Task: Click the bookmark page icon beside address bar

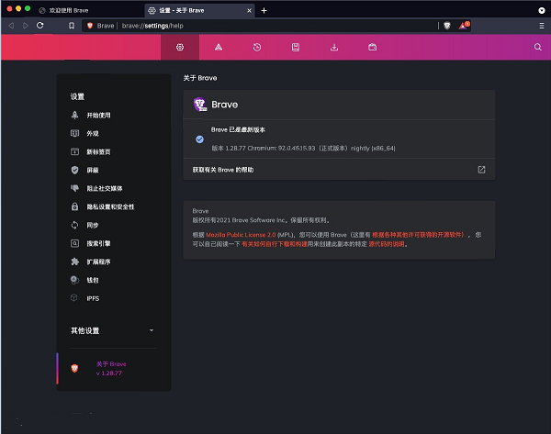Action: [x=72, y=26]
